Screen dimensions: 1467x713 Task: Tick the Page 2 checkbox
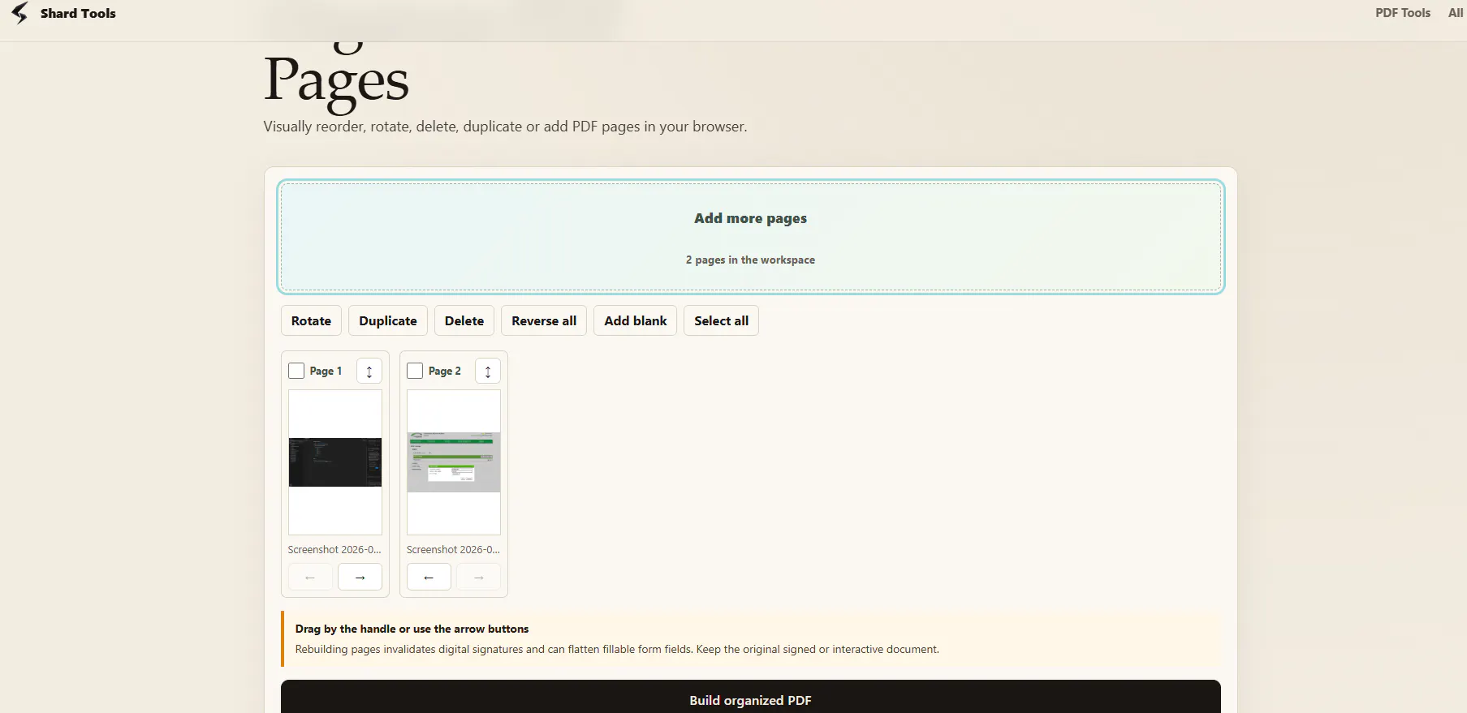(x=415, y=371)
